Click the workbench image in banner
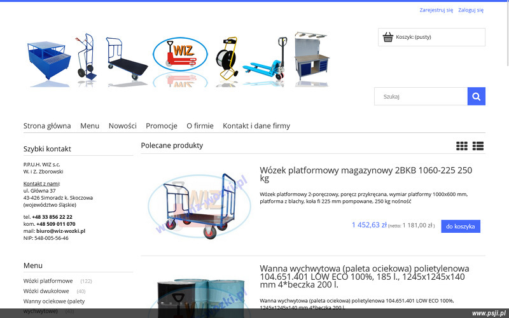The width and height of the screenshot is (509, 318). tap(312, 56)
